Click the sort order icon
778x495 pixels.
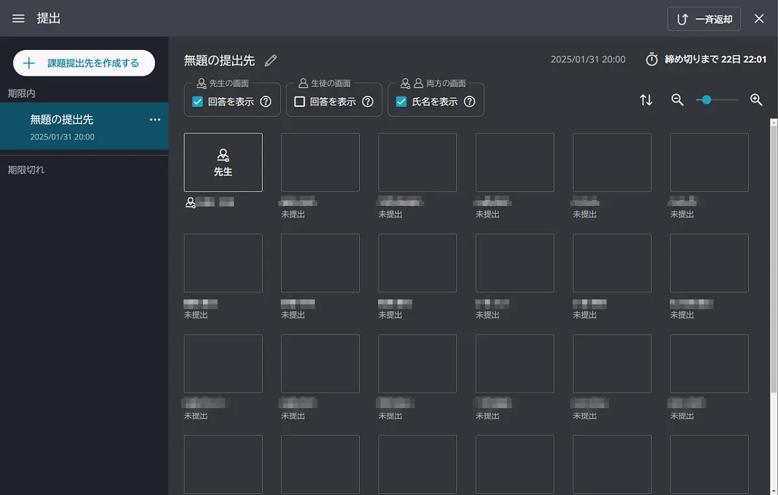point(645,100)
